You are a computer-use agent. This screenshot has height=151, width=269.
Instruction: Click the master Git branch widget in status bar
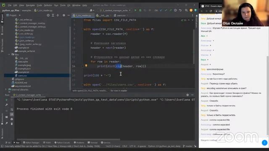point(188,146)
